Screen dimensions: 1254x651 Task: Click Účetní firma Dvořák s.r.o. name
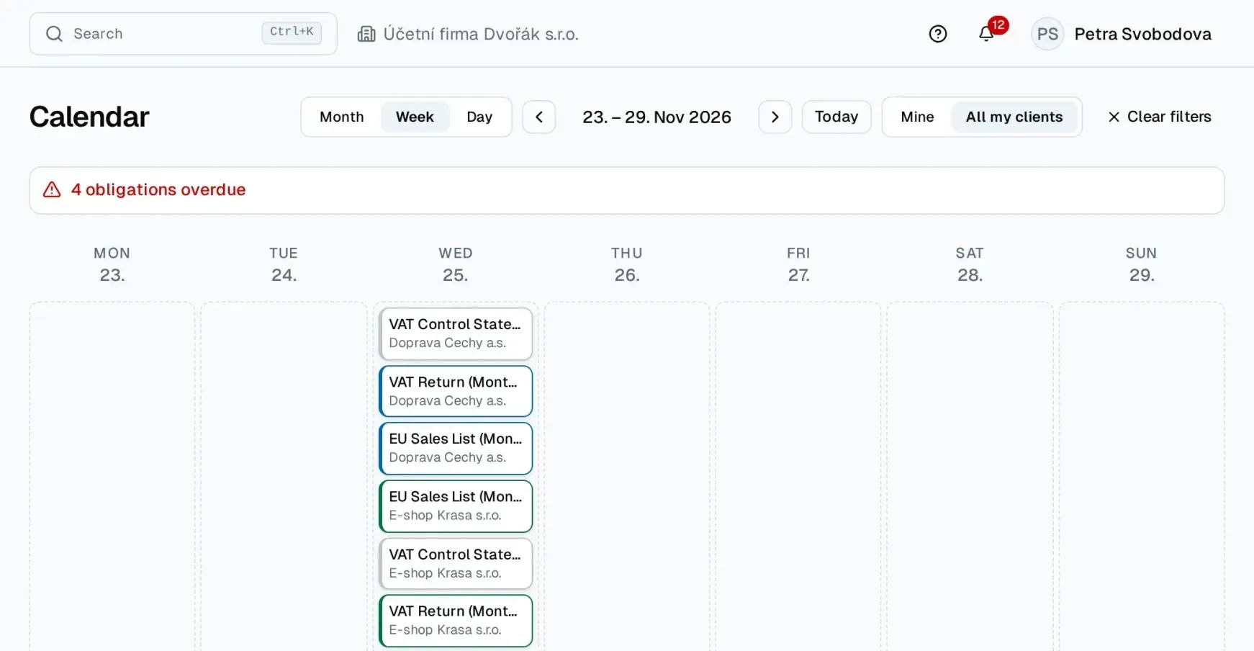pos(481,34)
